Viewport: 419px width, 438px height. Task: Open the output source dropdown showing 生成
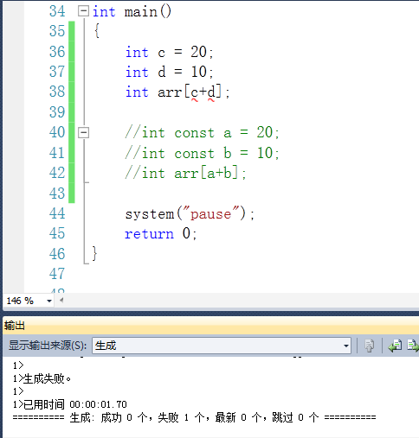point(222,346)
